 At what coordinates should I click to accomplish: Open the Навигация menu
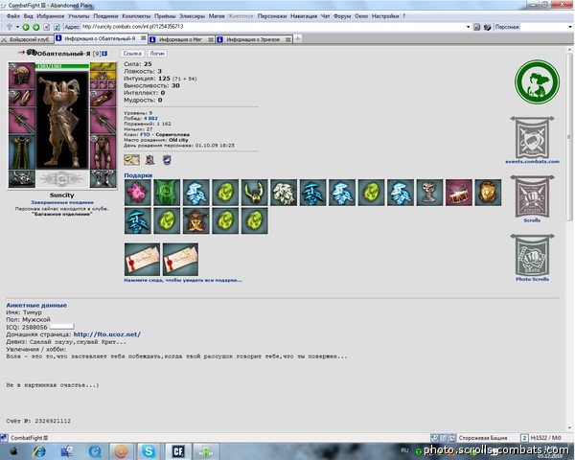pyautogui.click(x=304, y=16)
